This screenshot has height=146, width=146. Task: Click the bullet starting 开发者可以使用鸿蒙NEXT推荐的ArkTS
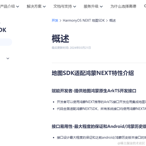click(101, 102)
